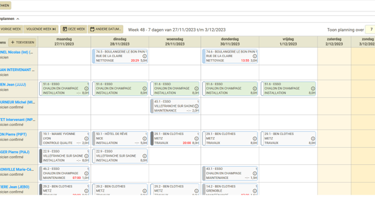Open info icon on Tuesday 29.2 Ben Clothes card
This screenshot has width=375, height=197.
point(144,191)
